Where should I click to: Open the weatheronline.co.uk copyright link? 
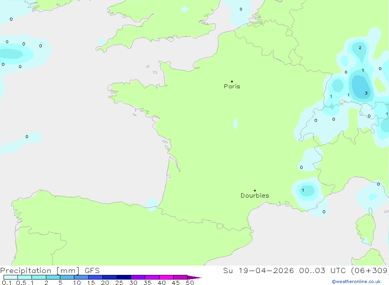[x=356, y=282]
